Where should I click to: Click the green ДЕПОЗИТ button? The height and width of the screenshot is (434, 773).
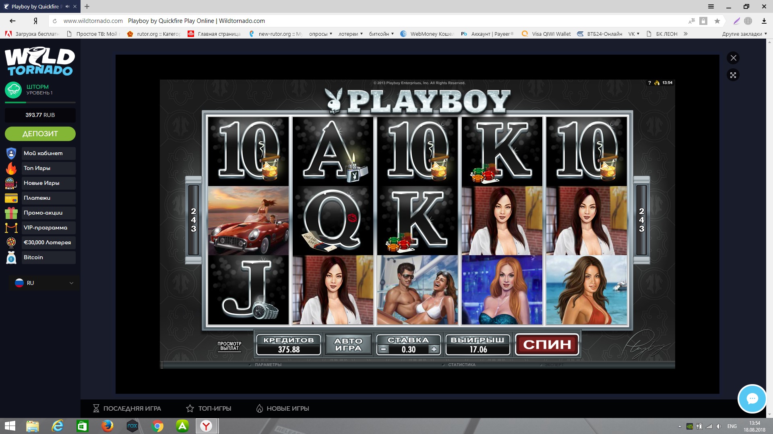(x=40, y=134)
